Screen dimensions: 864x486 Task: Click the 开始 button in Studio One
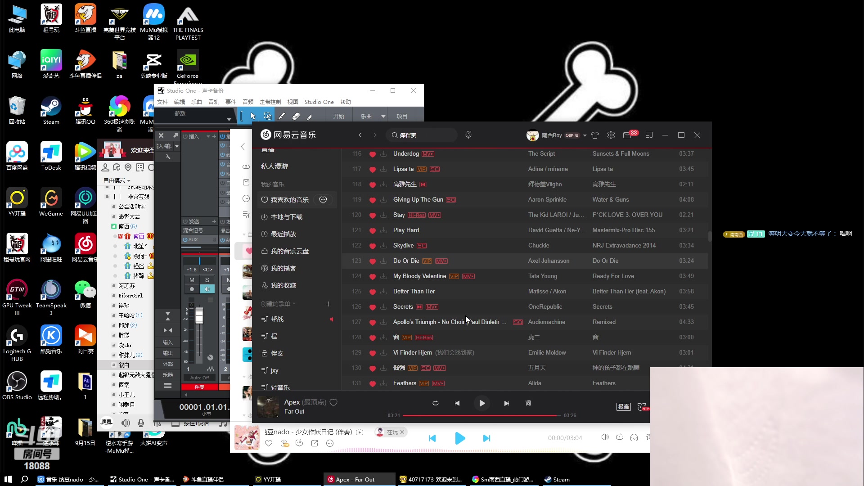(x=338, y=116)
